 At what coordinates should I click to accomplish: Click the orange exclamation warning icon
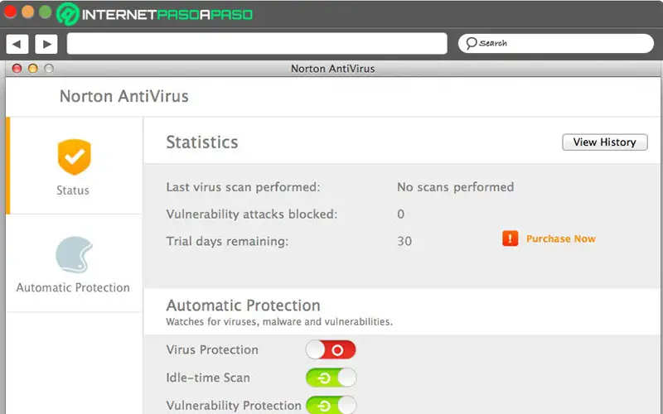coord(510,238)
